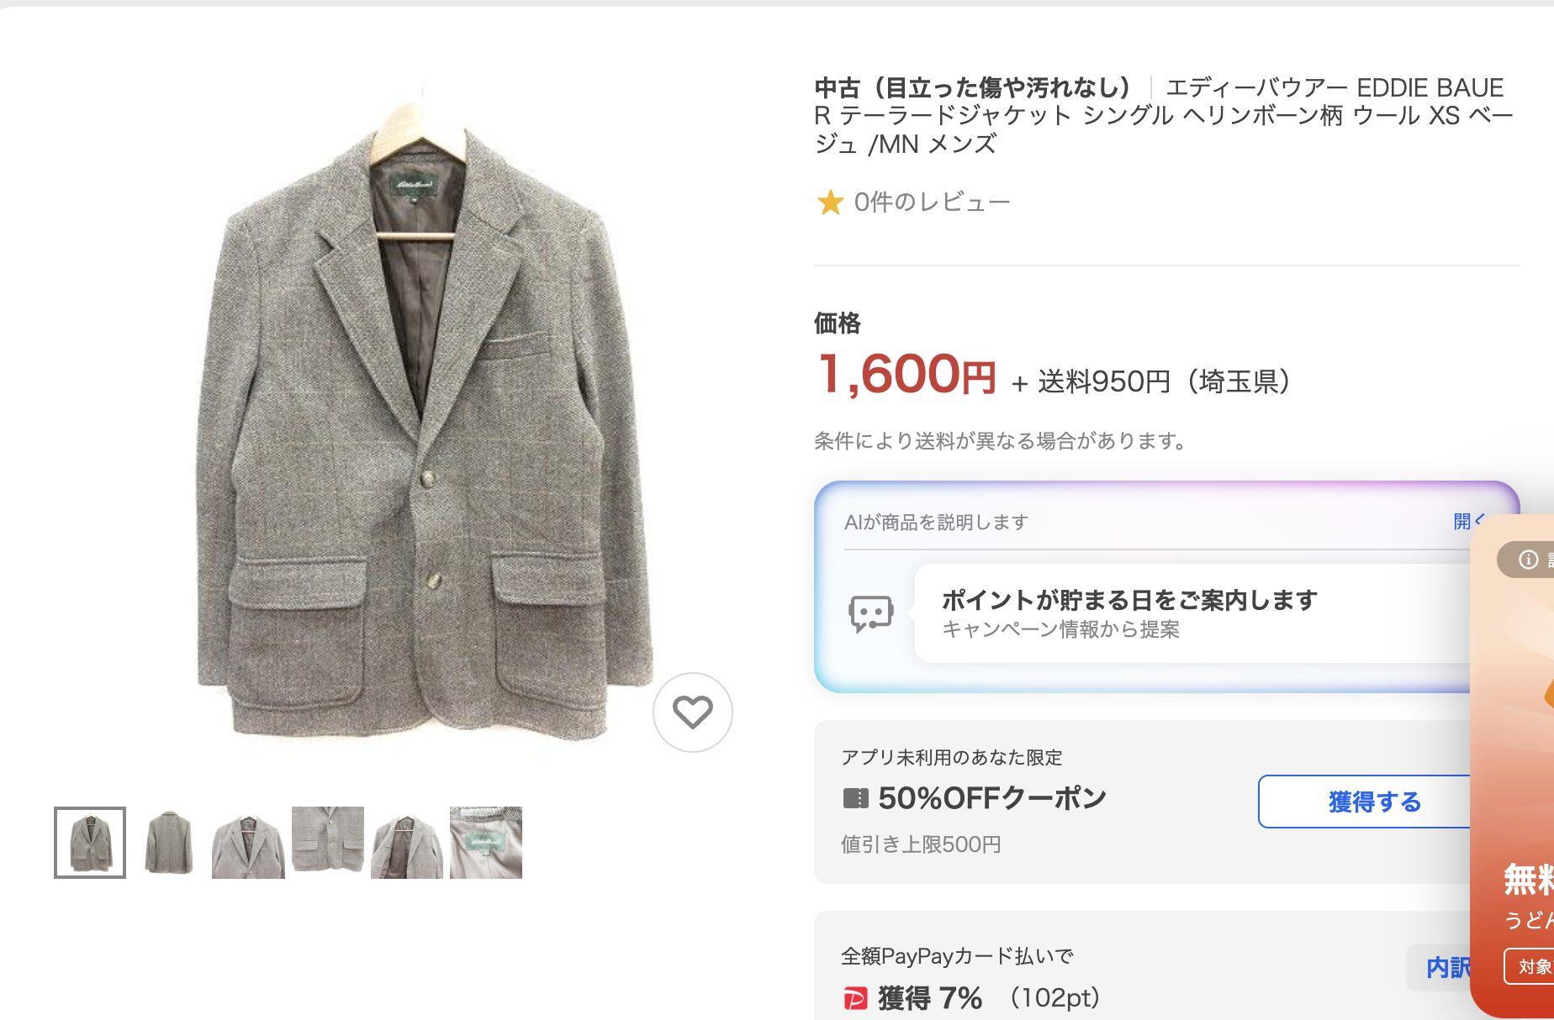The width and height of the screenshot is (1554, 1020).
Task: Open the 0件のレビュー reviews link
Action: [x=932, y=202]
